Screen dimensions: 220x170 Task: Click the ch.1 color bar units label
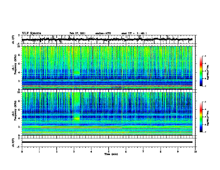click(208, 72)
